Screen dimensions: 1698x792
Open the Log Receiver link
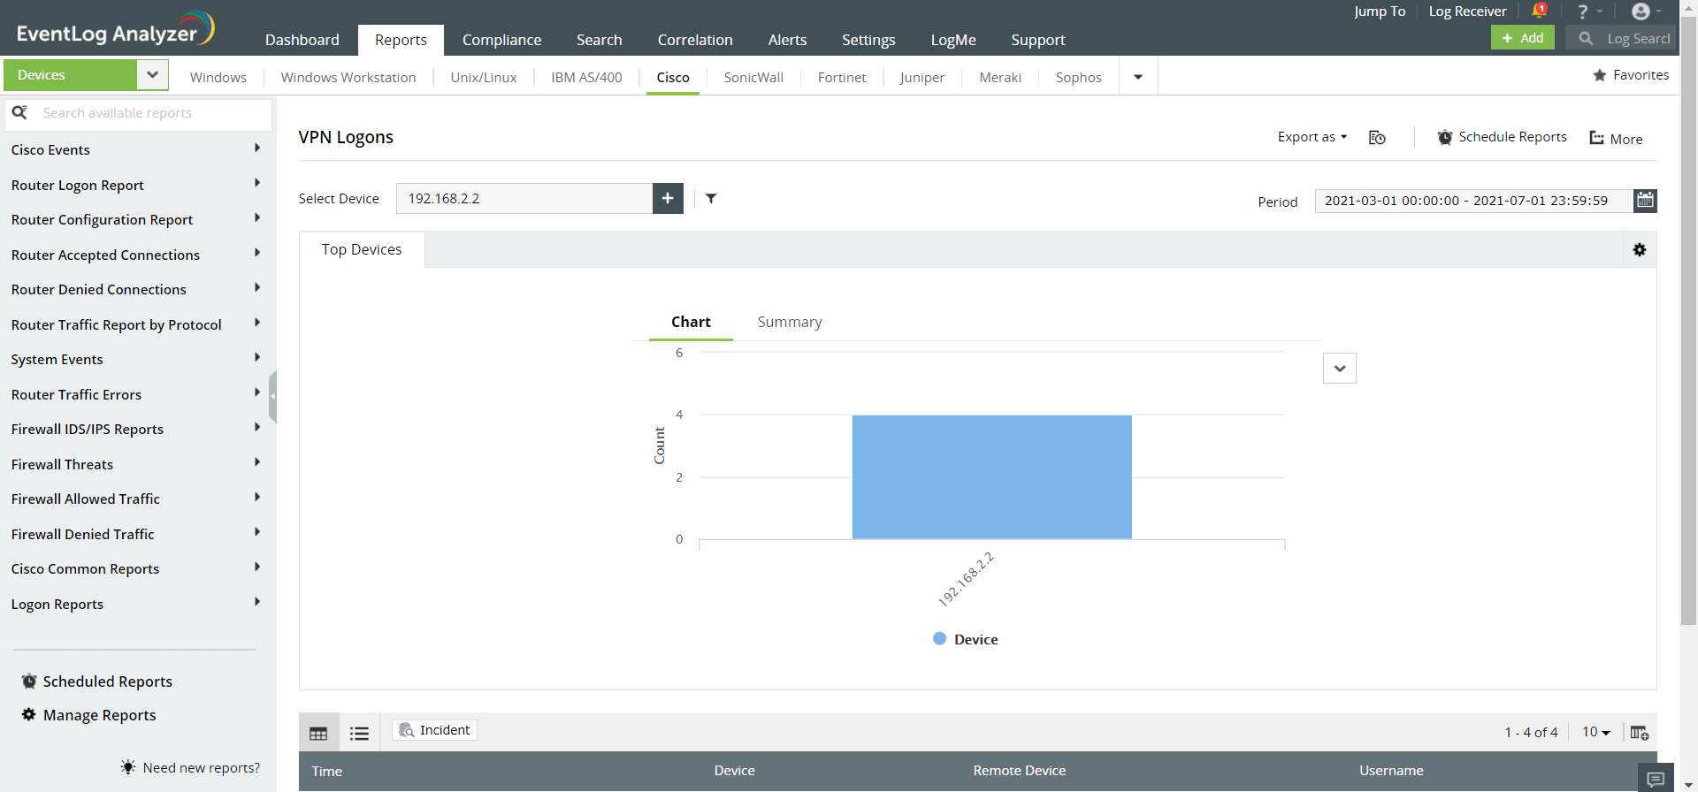click(1467, 11)
